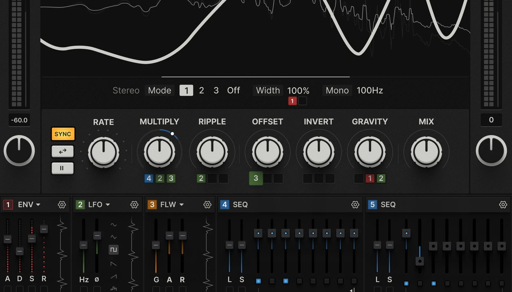The height and width of the screenshot is (292, 512).
Task: Click FLW gain G slider handle
Action: (x=156, y=245)
